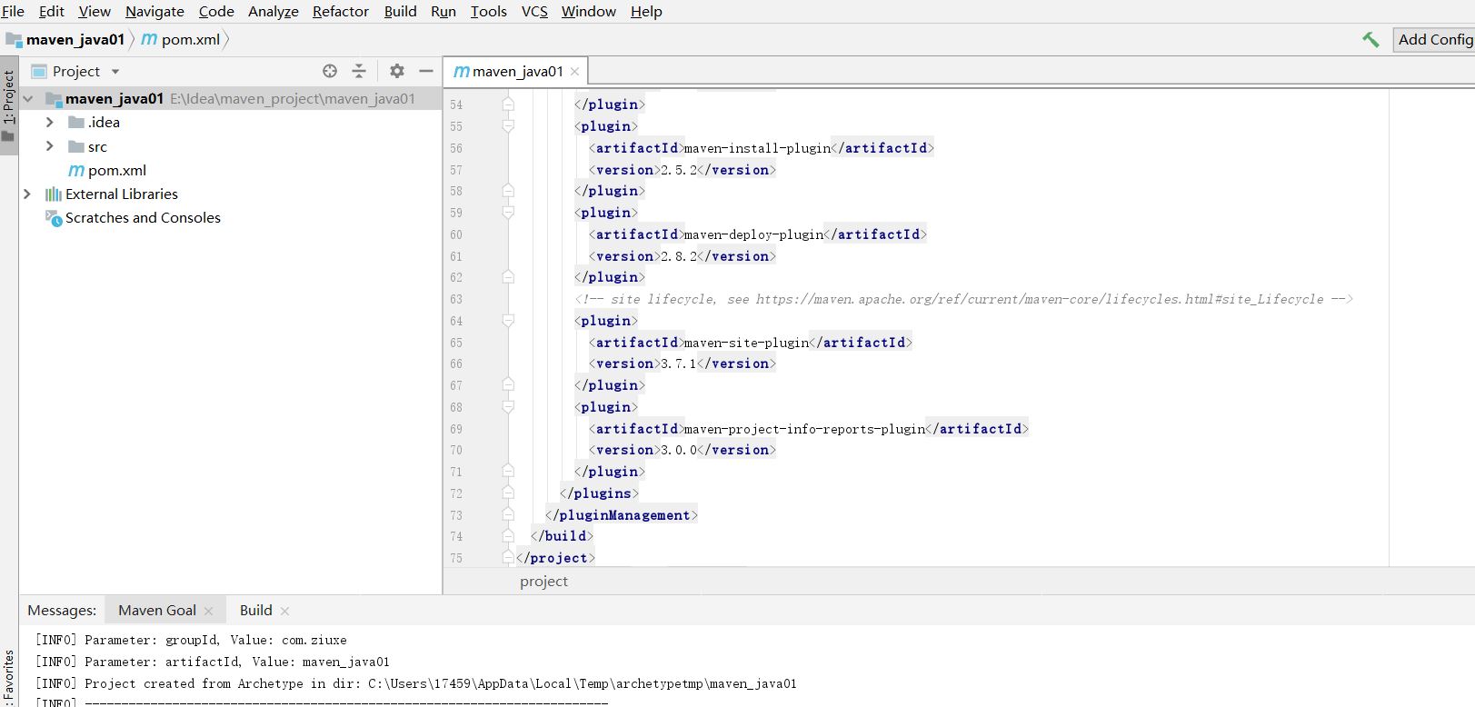Open the Code menu
The height and width of the screenshot is (707, 1475).
pos(216,11)
